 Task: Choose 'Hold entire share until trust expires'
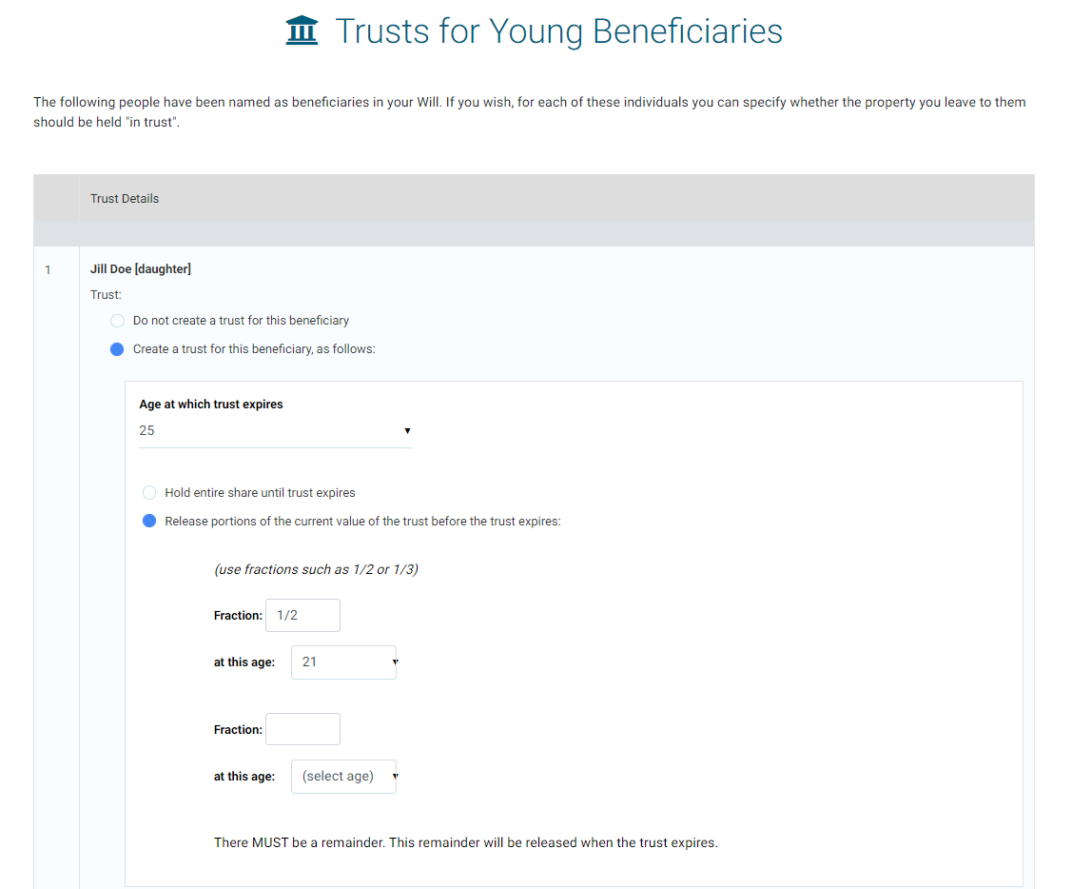149,493
